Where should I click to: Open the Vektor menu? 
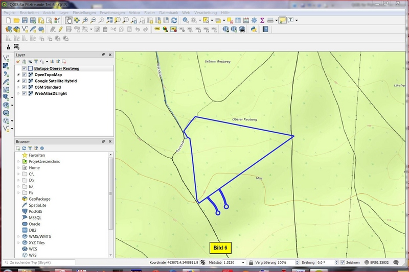tap(134, 12)
